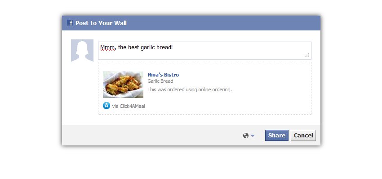Select the "Garlic Bread" caption text
382x179 pixels.
[x=160, y=81]
